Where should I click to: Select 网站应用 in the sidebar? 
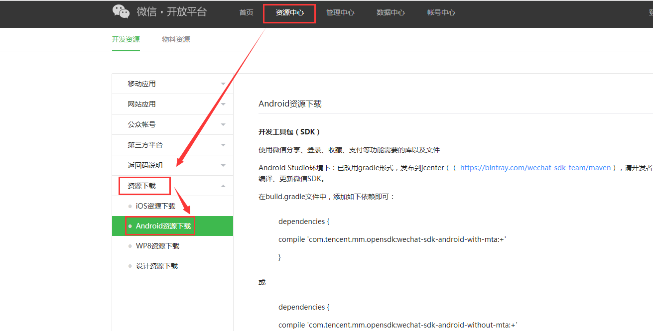172,104
